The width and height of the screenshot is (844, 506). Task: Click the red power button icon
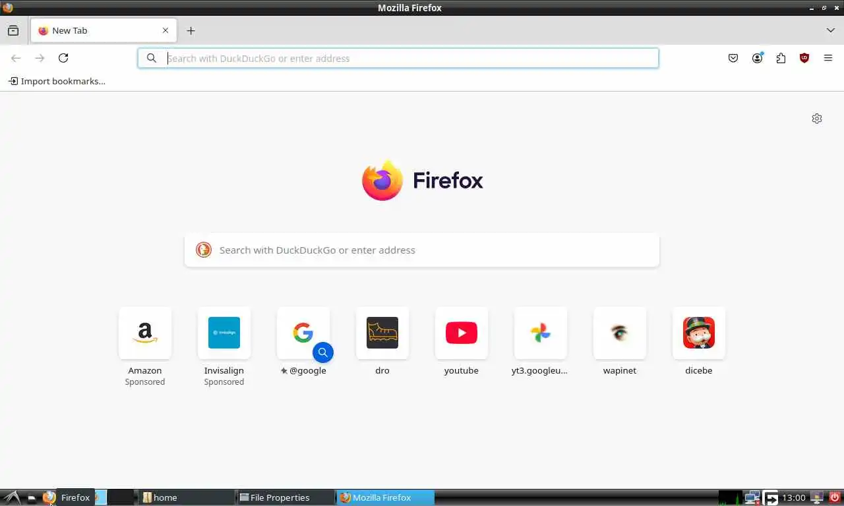[x=834, y=497]
